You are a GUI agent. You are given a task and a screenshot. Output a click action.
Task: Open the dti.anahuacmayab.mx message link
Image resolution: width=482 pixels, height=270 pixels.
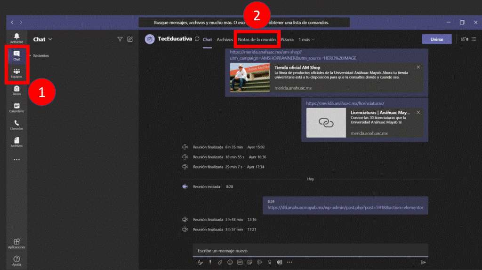(x=345, y=207)
